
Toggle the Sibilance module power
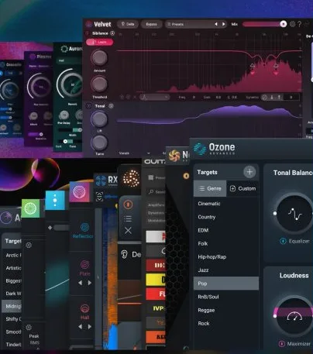[87, 33]
